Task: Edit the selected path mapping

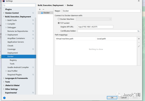Action: (139, 46)
